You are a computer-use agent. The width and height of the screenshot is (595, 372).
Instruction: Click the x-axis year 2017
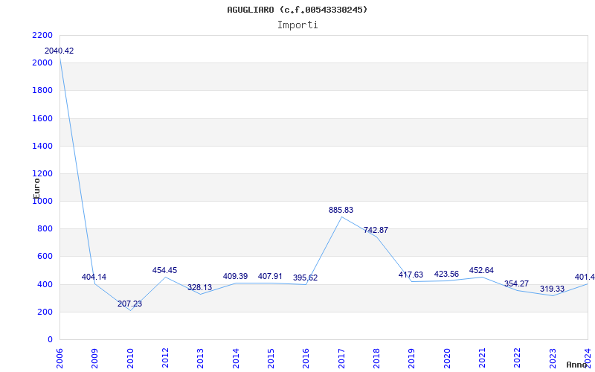click(x=341, y=359)
